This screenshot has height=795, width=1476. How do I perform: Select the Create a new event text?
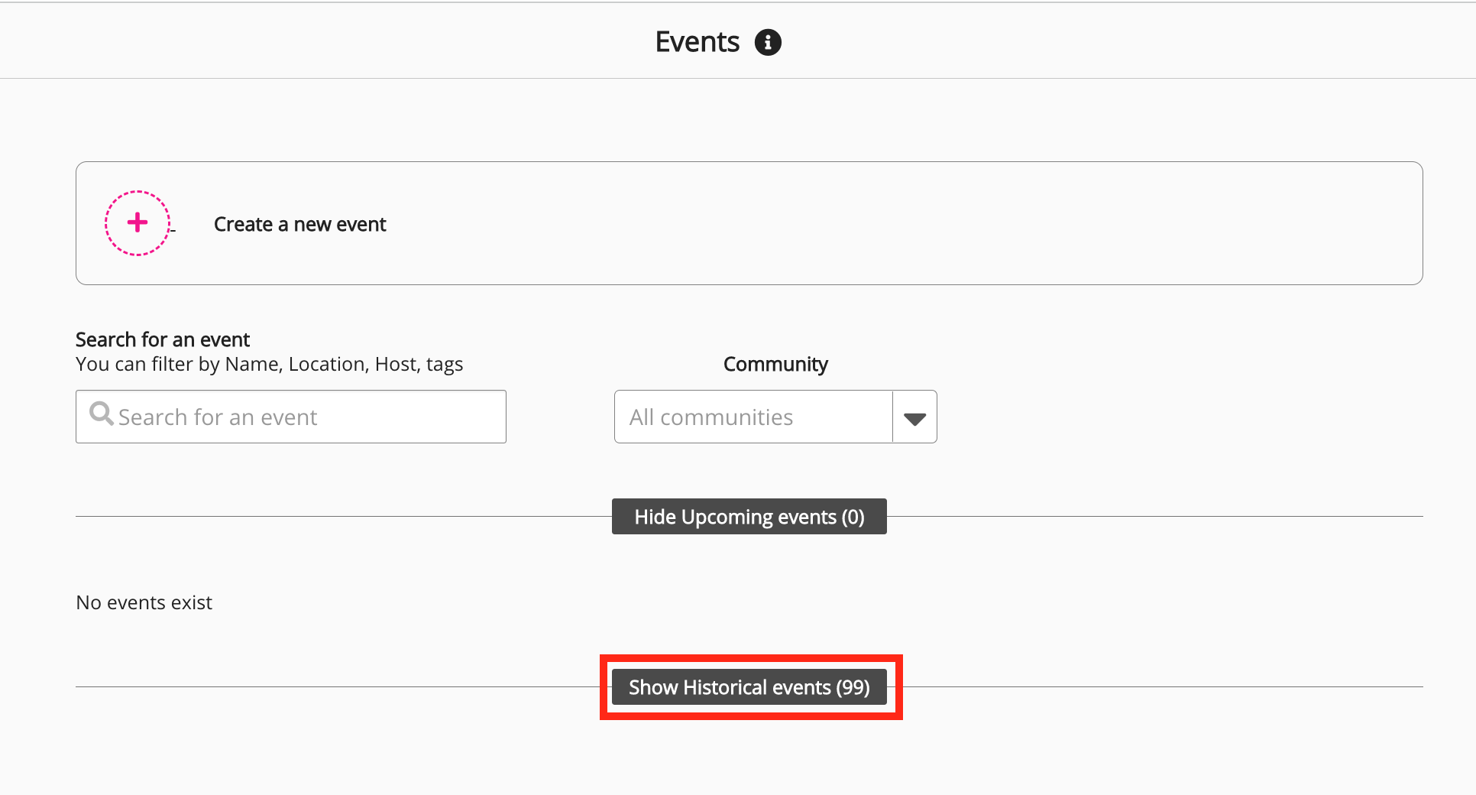(x=299, y=224)
